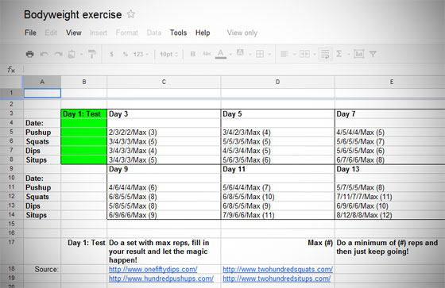
Task: Click the 8/12/8/8/Max (12) cell
Action: tap(390, 215)
